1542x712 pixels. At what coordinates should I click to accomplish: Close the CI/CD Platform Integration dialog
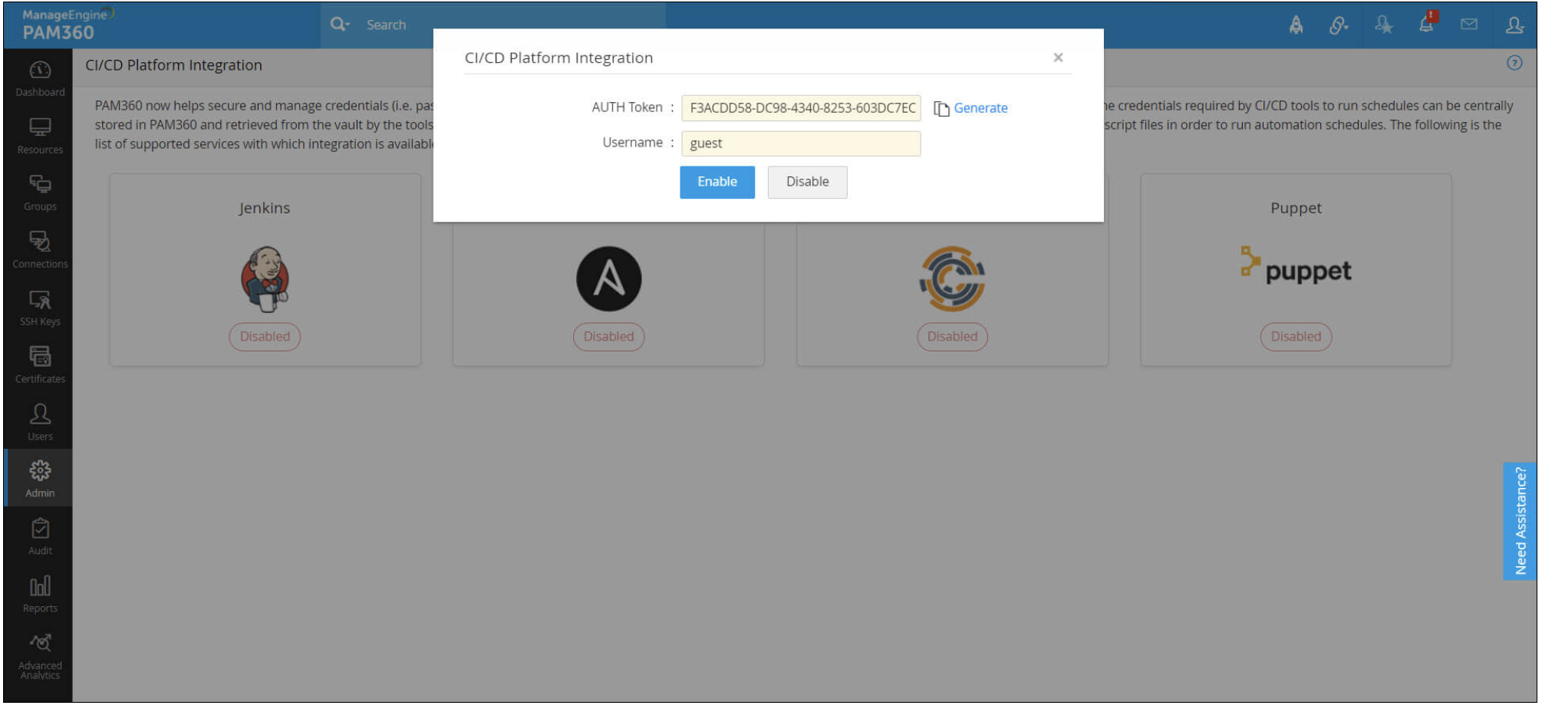coord(1058,58)
